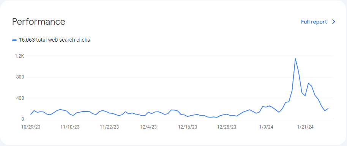Screen dimensions: 347x146
Task: Click the 12/28/23 x-axis date label
Action: click(227, 127)
